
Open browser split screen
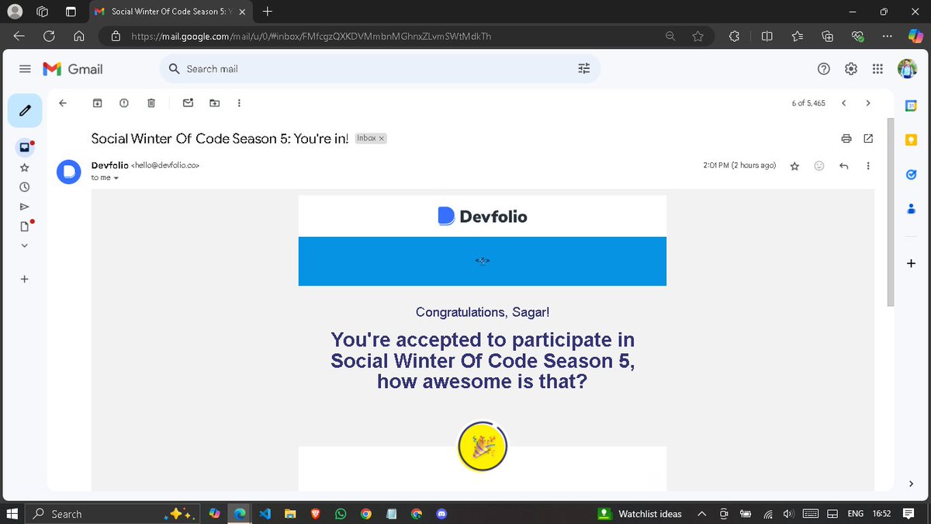(x=767, y=36)
